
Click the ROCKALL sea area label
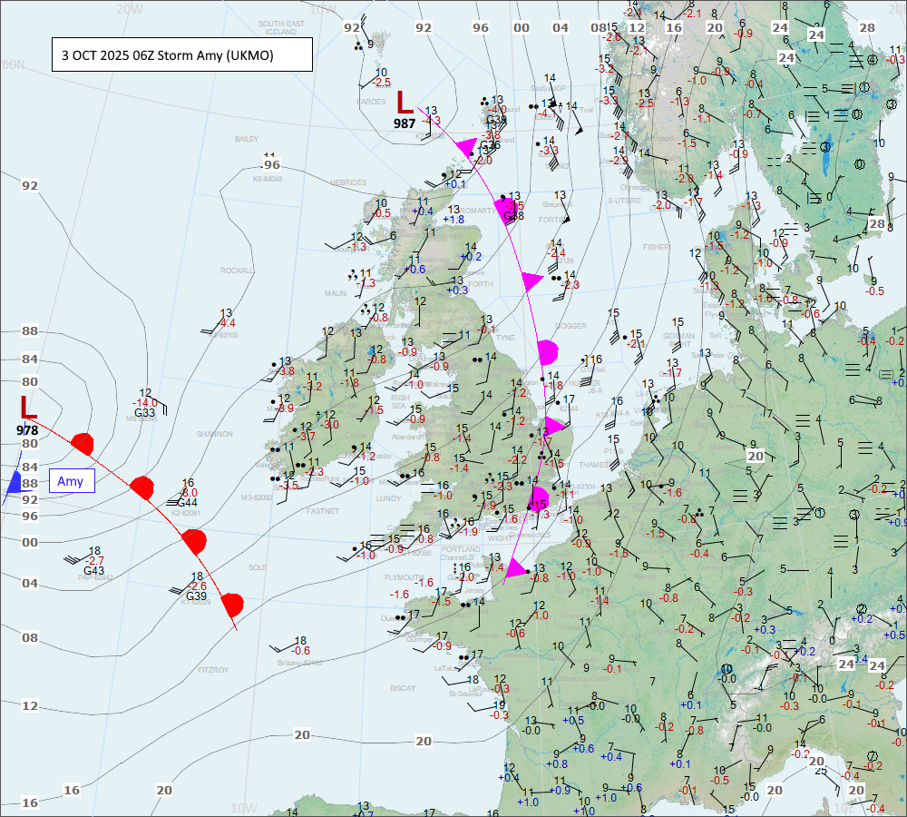coord(236,271)
